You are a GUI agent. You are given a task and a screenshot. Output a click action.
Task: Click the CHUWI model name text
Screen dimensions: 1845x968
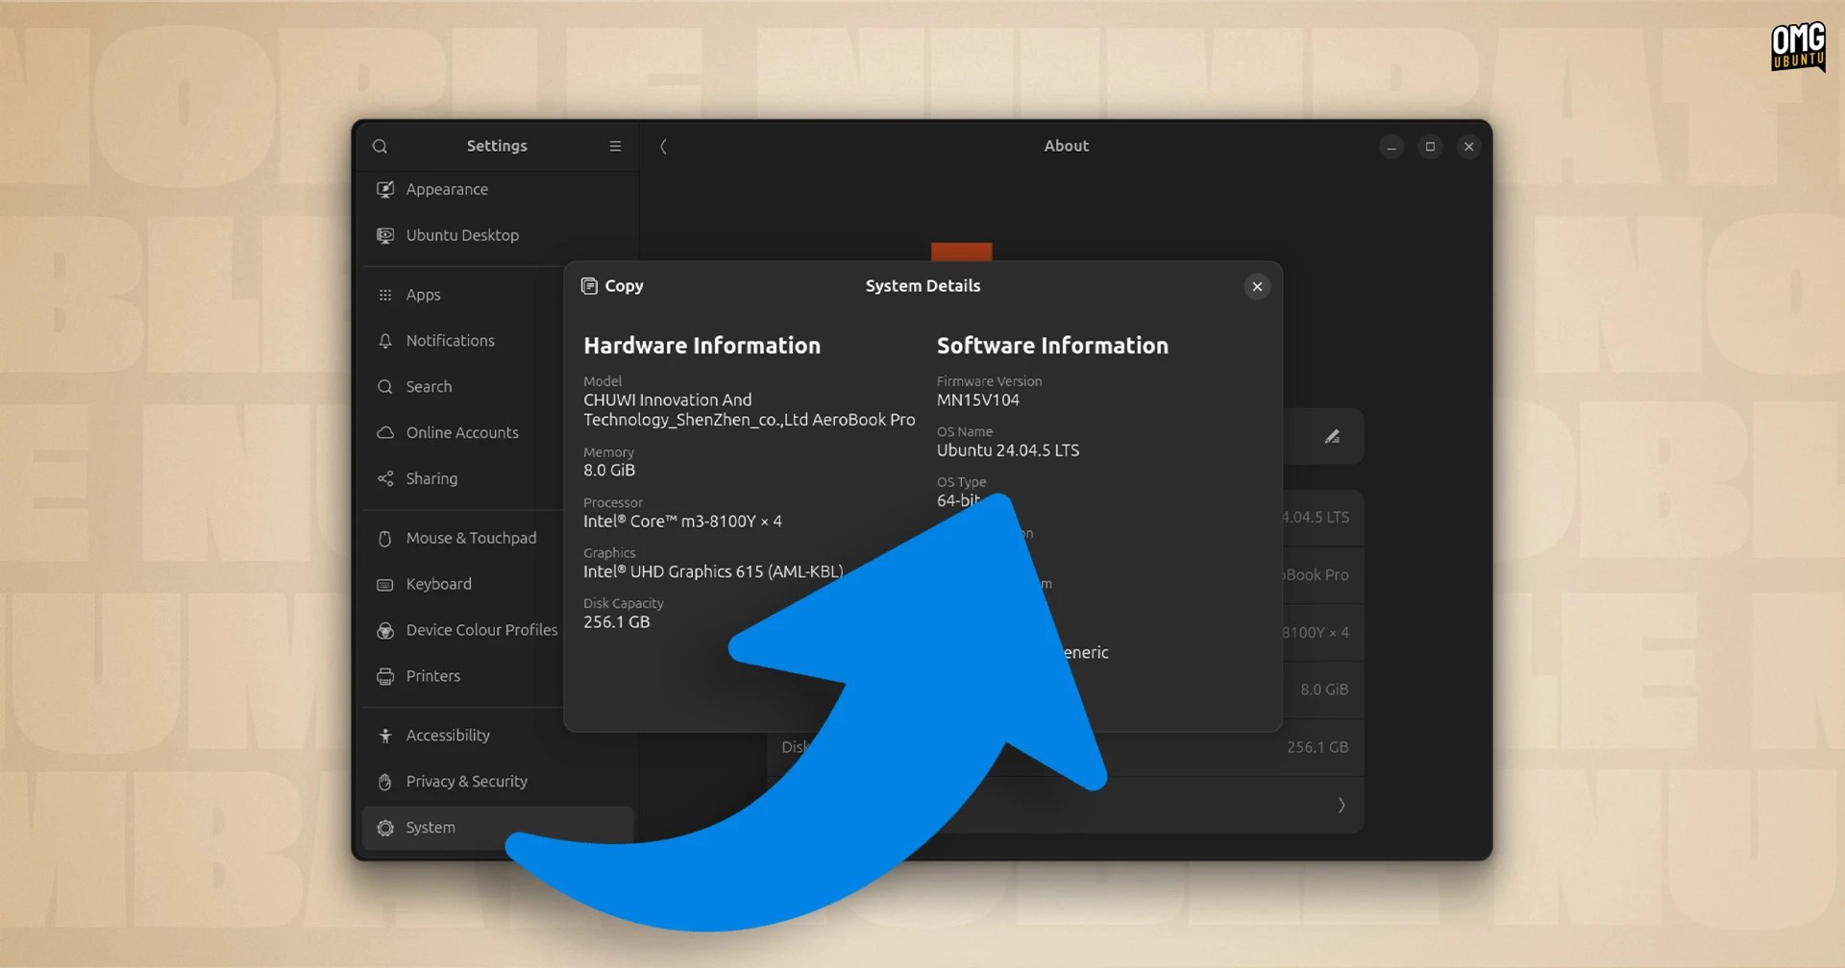point(749,410)
